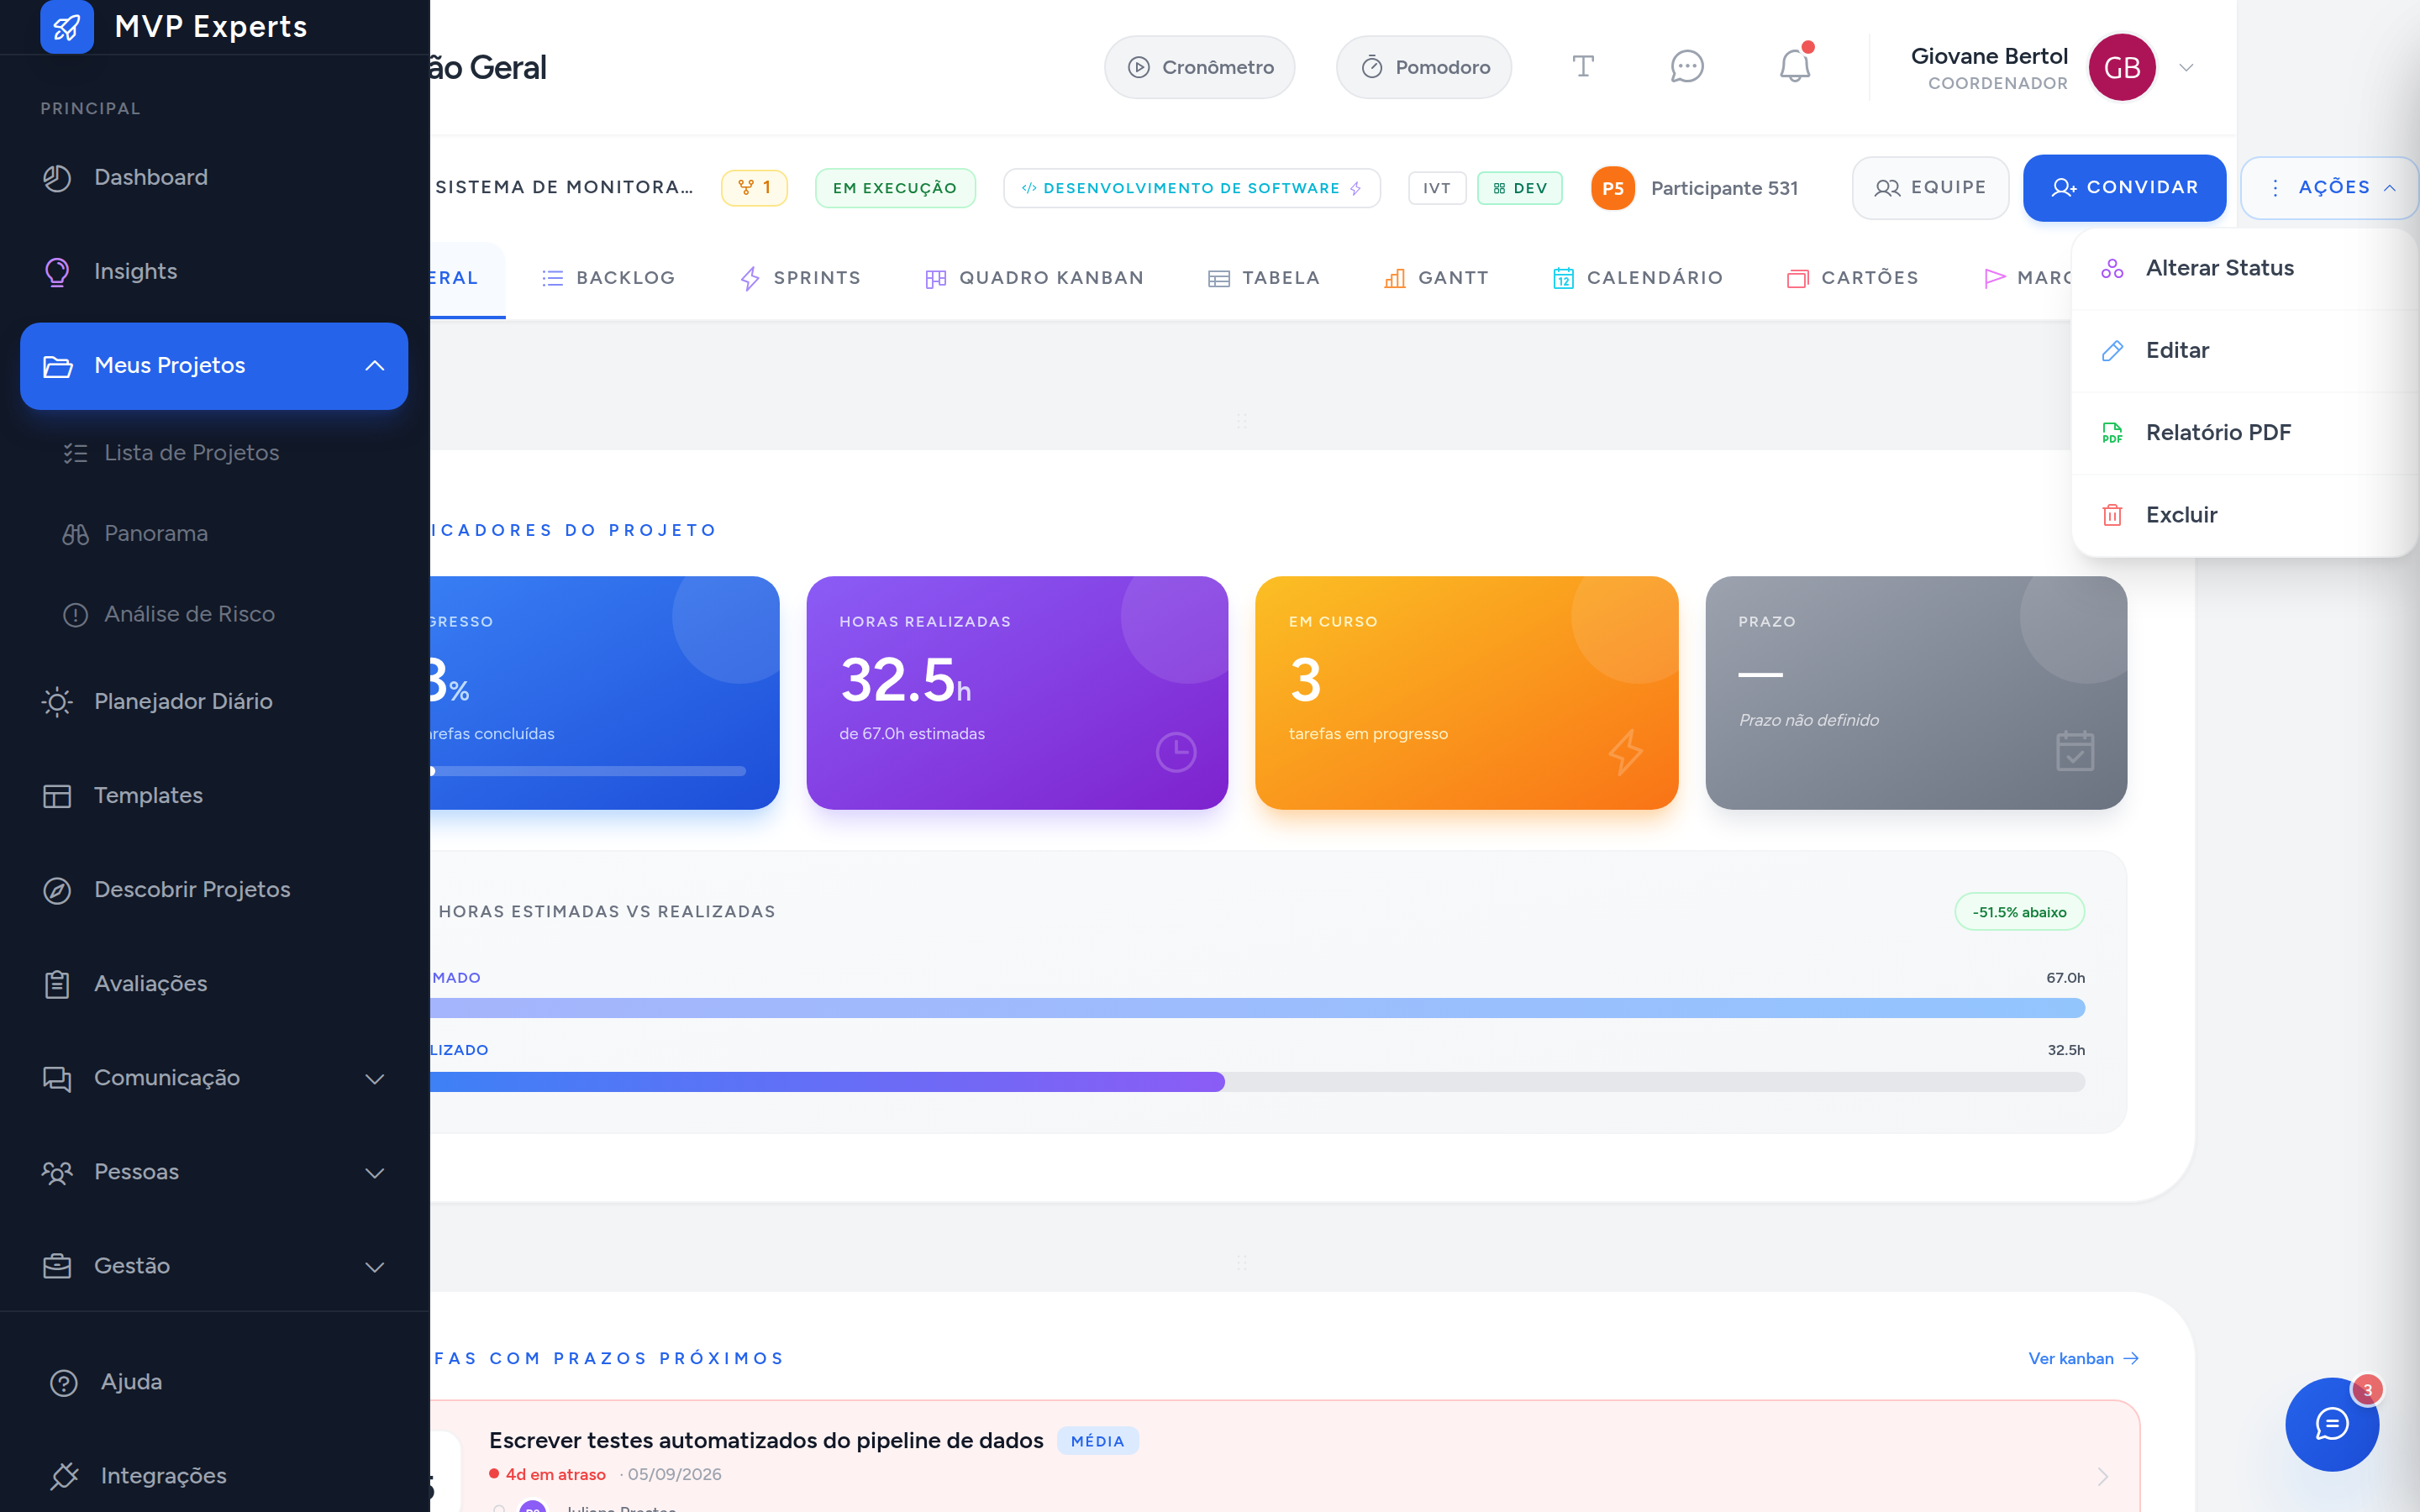Open the GANTT tab
This screenshot has height=1512, width=2420.
tap(1436, 278)
